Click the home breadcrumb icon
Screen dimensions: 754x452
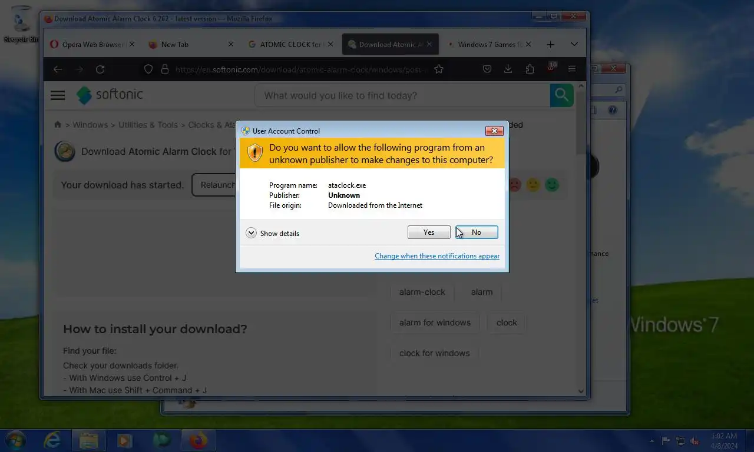tap(58, 125)
